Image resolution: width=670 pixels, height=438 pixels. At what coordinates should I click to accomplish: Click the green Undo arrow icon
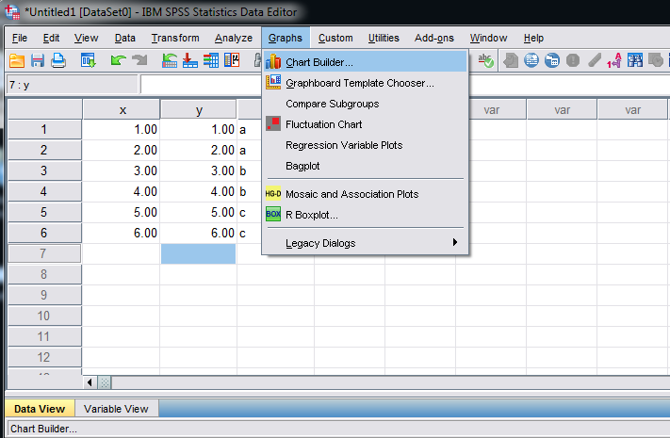tap(118, 60)
